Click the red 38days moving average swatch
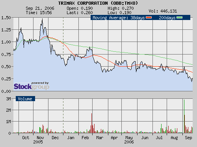The image size is (197, 147). coord(149,18)
